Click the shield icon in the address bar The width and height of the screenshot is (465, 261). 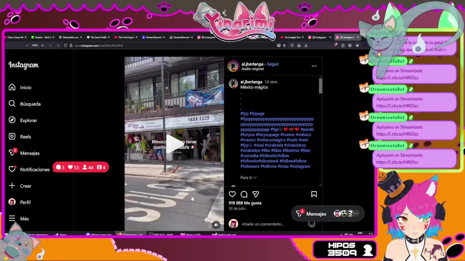(x=65, y=45)
